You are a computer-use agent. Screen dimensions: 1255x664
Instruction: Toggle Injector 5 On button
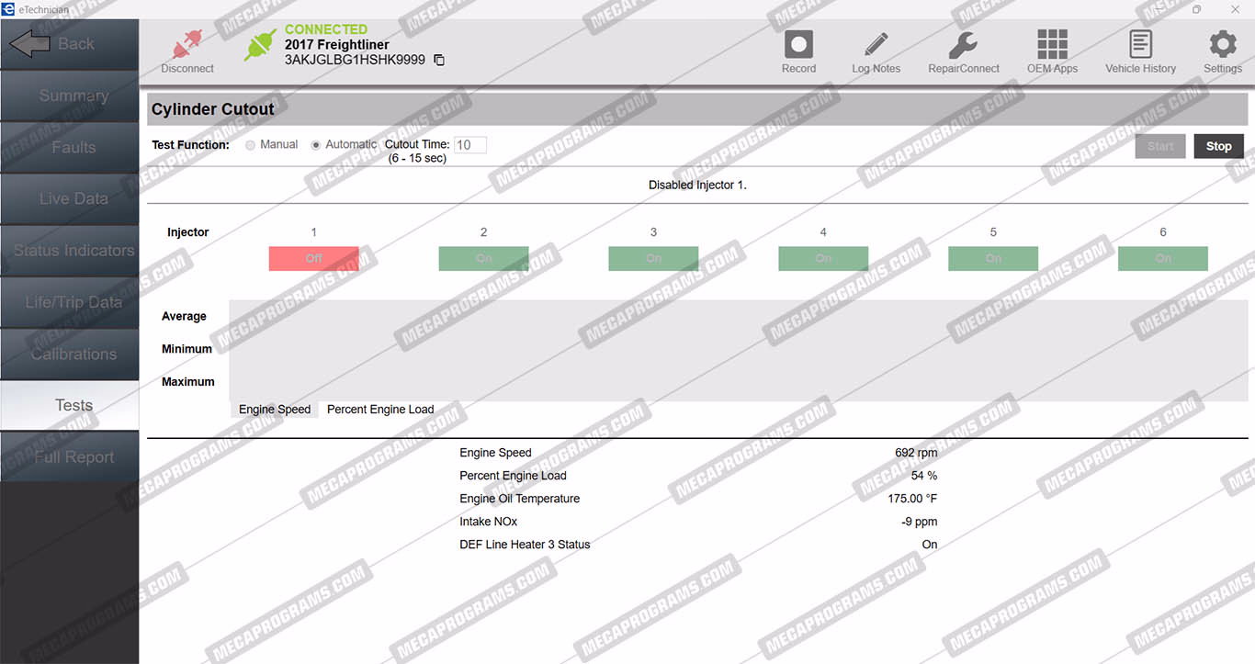pos(993,258)
